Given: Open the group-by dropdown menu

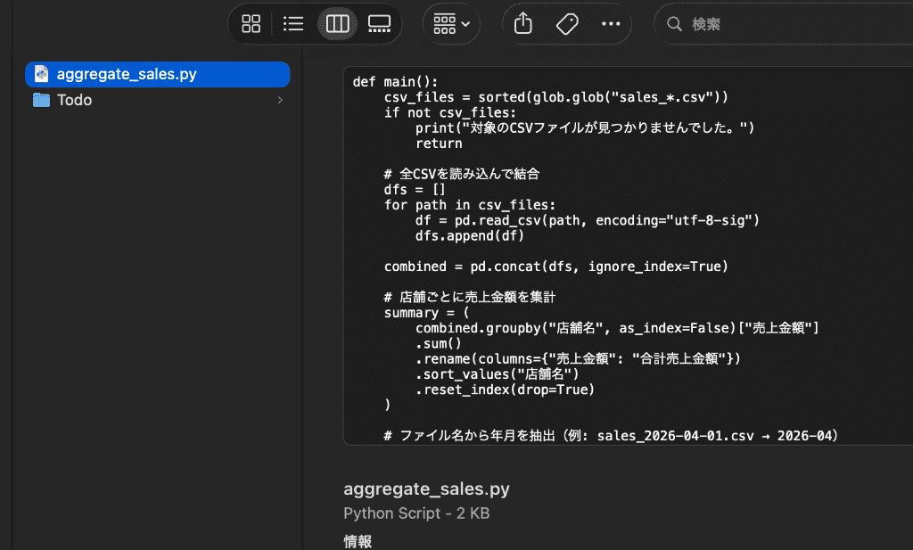Looking at the screenshot, I should (x=451, y=24).
